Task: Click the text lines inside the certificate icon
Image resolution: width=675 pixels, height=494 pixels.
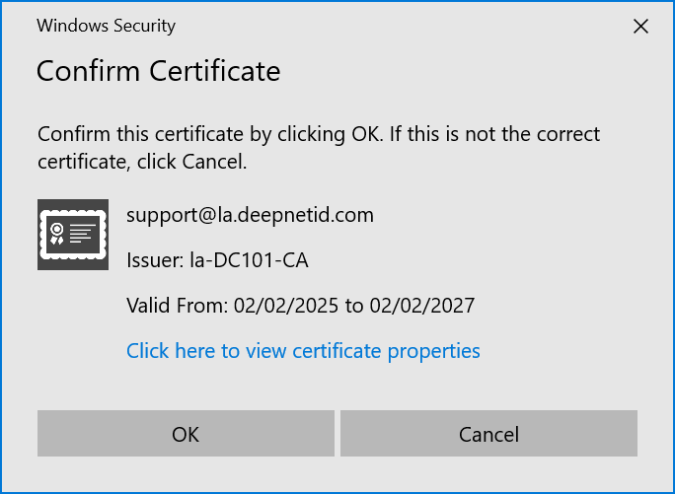Action: pyautogui.click(x=83, y=234)
